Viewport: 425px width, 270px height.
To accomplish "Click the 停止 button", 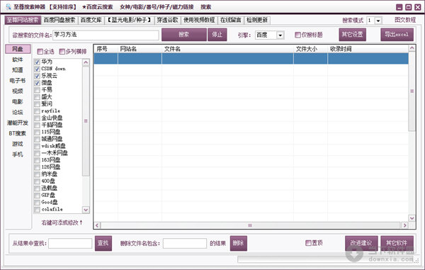I will (217, 35).
